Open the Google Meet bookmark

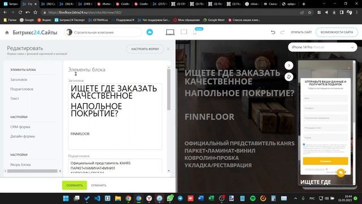pyautogui.click(x=214, y=20)
